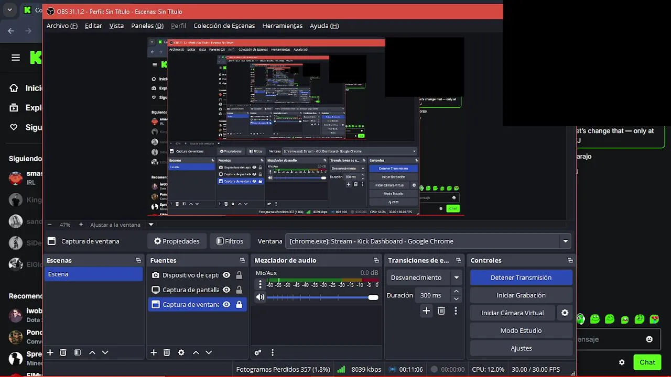This screenshot has width=671, height=377.
Task: Open the emoji picker in Kick chat box
Action: [x=650, y=339]
